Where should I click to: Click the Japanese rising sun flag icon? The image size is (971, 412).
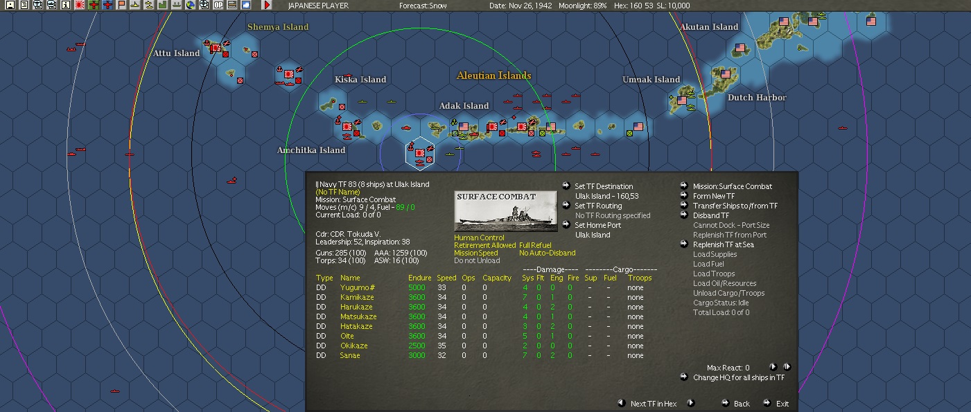coord(80,5)
